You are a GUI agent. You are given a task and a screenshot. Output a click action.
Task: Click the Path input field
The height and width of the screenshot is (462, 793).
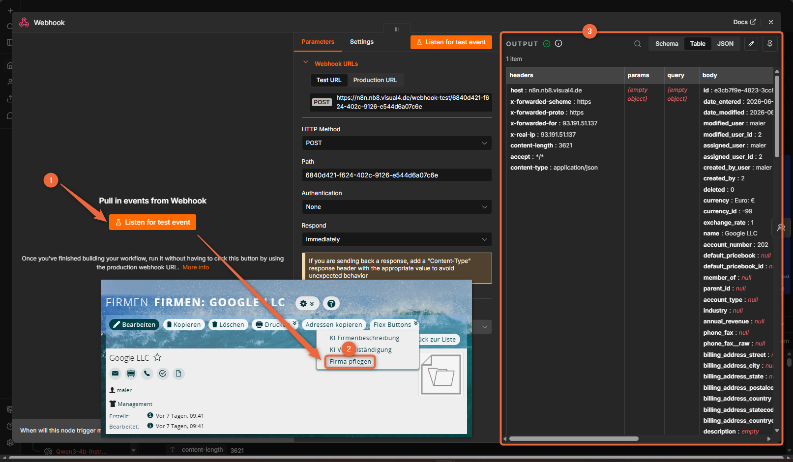click(x=397, y=175)
